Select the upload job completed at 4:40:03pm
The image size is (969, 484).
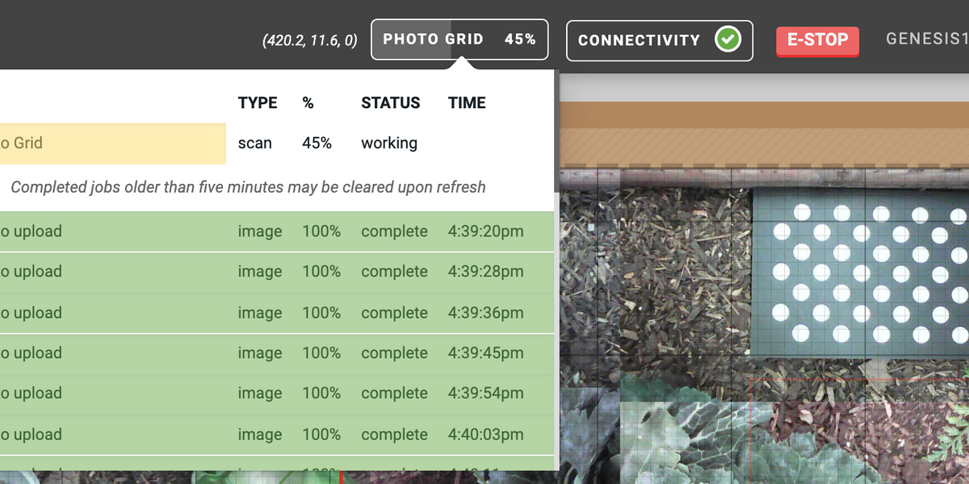276,435
